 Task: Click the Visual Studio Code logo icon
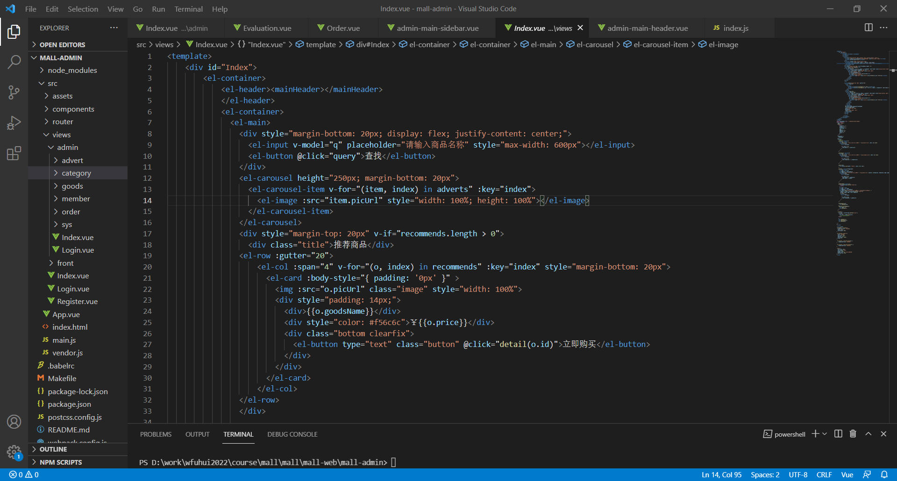pyautogui.click(x=10, y=9)
